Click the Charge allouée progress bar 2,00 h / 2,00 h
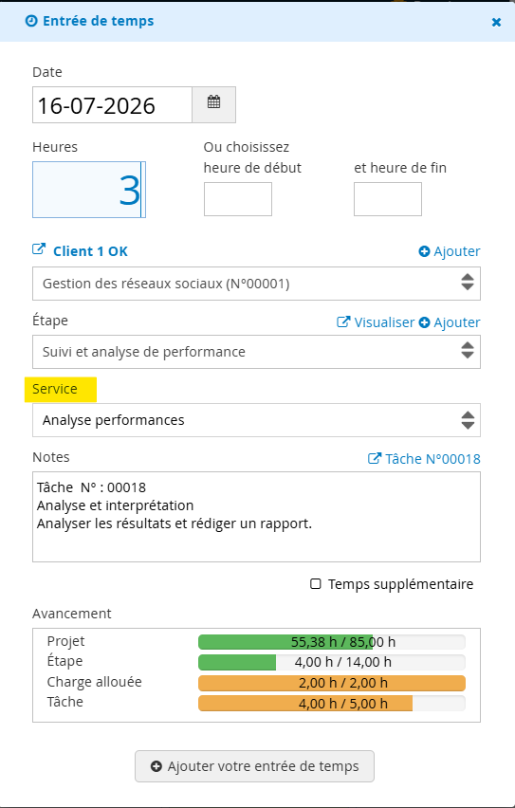Image resolution: width=515 pixels, height=808 pixels. [331, 683]
